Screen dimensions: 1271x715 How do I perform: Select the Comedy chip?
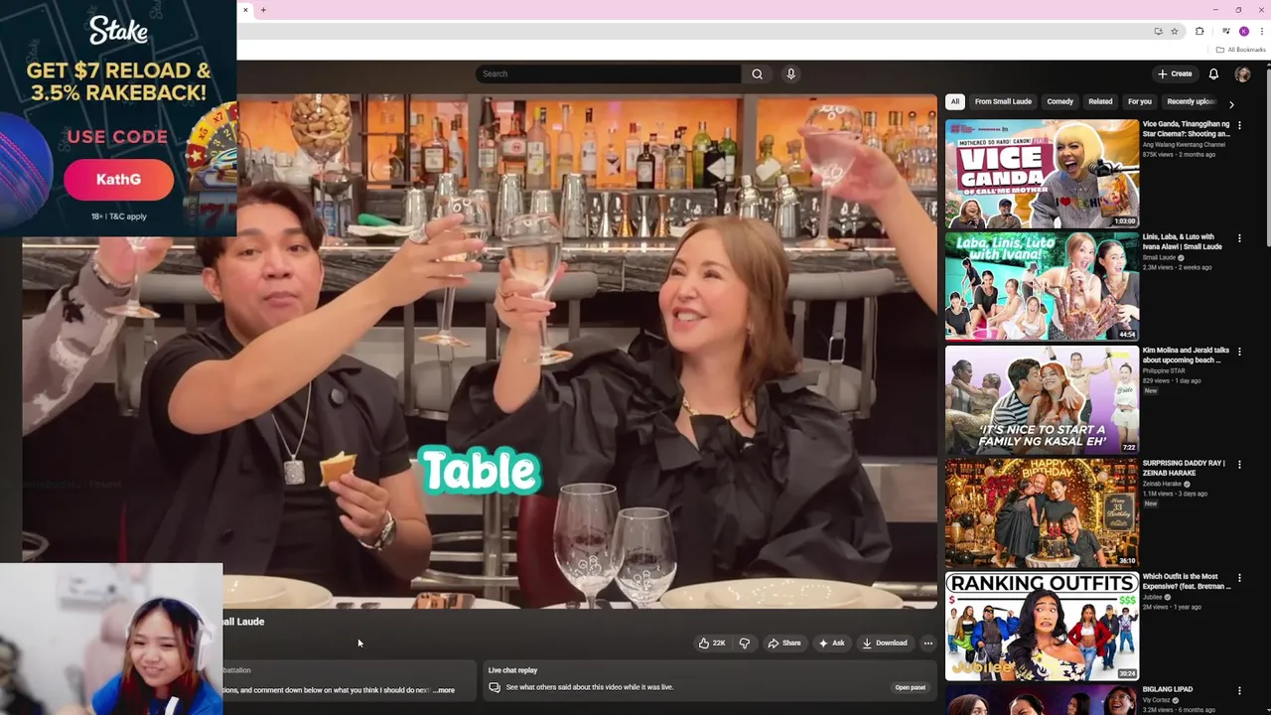coord(1059,101)
